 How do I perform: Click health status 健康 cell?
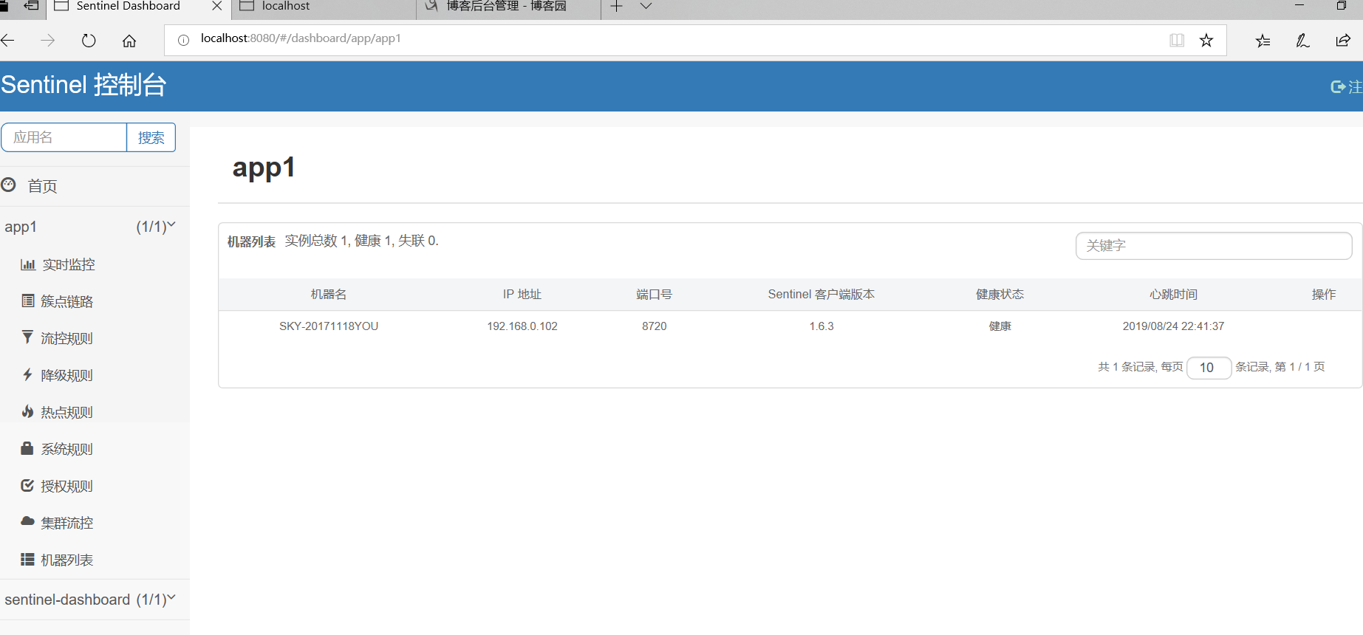[1000, 326]
